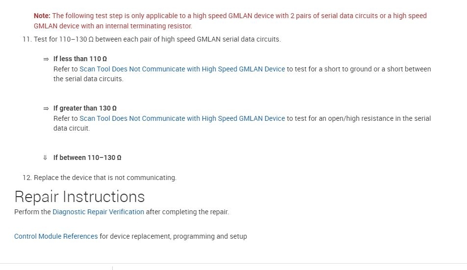
Task: Click the step number 11 marker
Action: 26,39
